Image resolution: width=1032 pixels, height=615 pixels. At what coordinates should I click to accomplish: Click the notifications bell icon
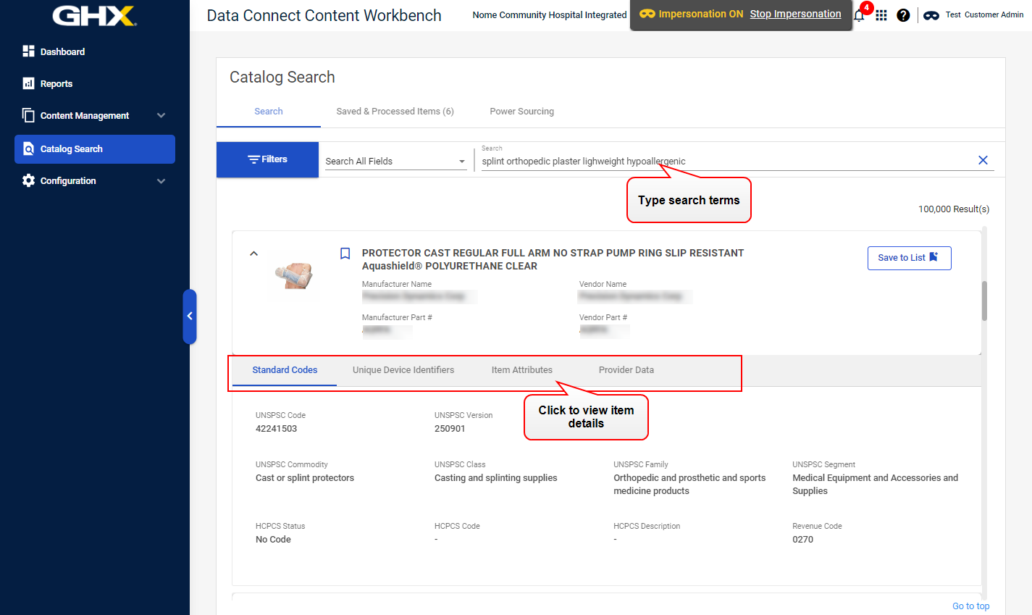[860, 15]
